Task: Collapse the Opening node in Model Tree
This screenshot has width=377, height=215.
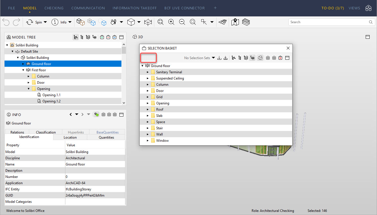Action: coord(29,89)
